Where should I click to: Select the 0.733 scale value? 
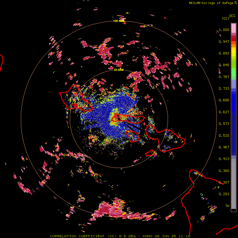coord(224,89)
